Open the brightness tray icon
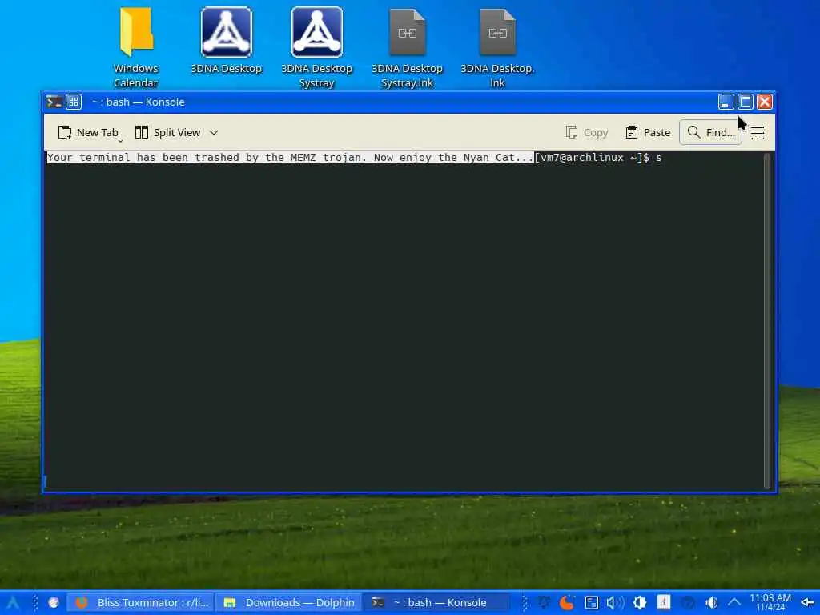Image resolution: width=820 pixels, height=615 pixels. coord(640,602)
